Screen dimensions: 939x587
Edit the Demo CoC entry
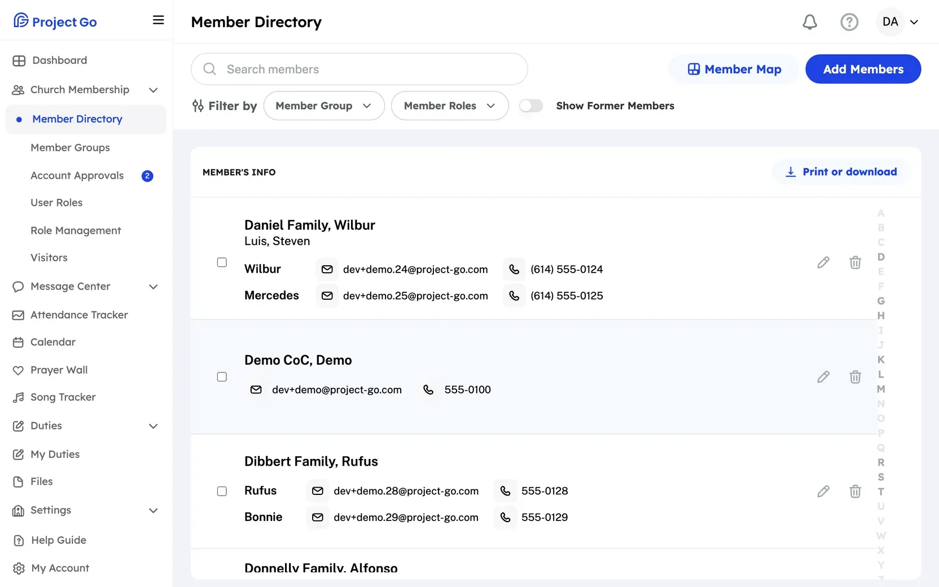[823, 377]
